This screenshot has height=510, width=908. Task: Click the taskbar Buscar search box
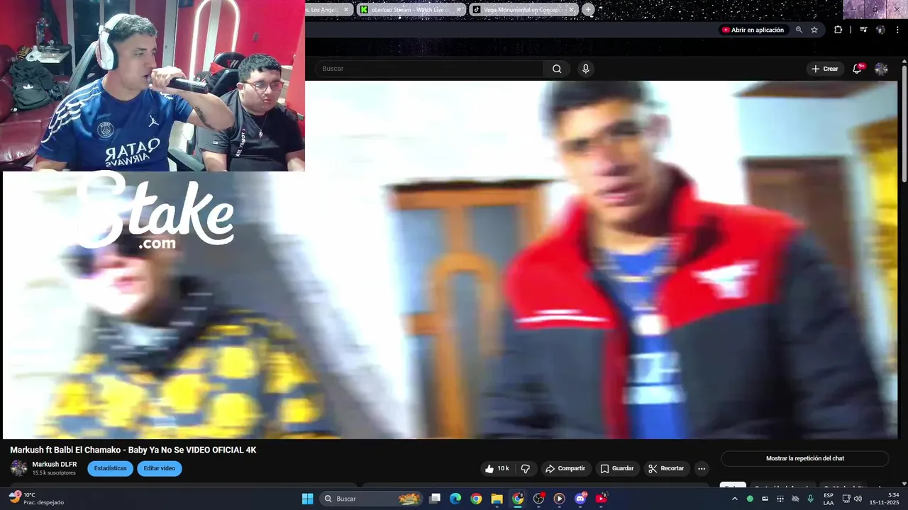pyautogui.click(x=372, y=499)
